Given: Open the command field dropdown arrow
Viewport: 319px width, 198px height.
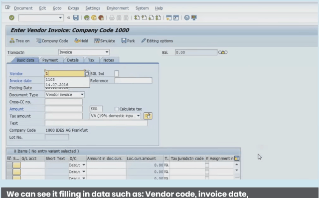Looking at the screenshot, I should (x=60, y=17).
